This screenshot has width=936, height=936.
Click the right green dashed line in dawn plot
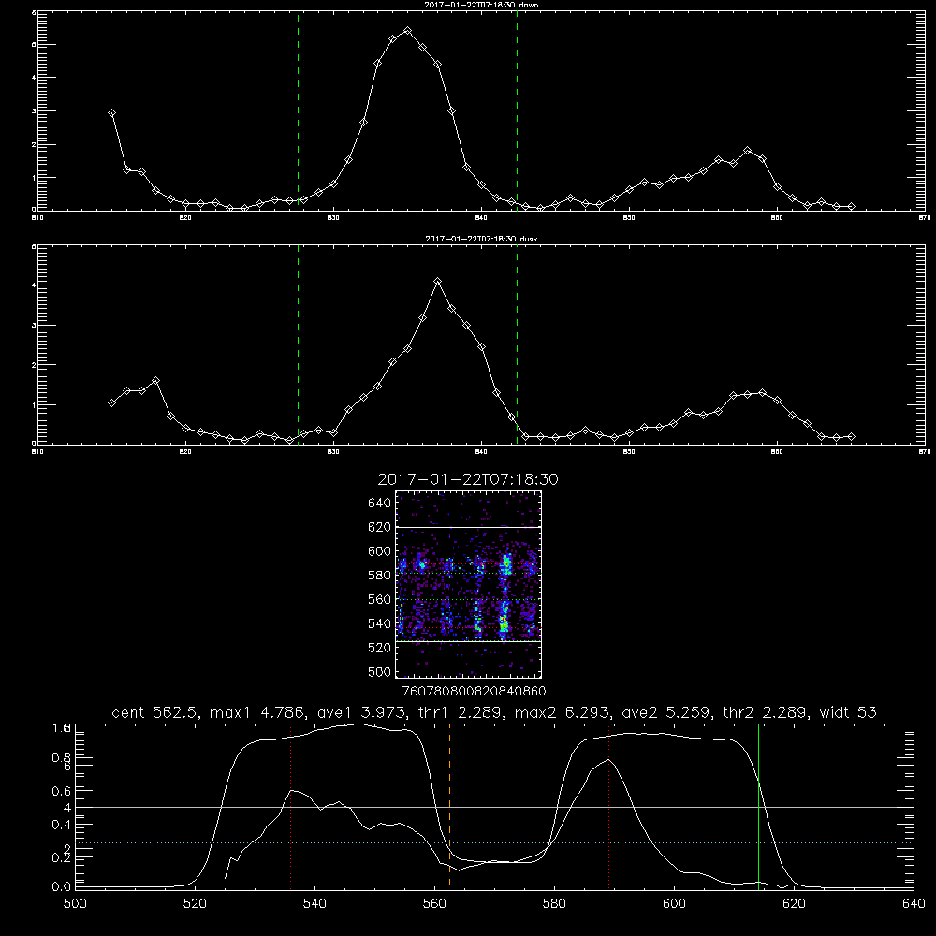517,110
